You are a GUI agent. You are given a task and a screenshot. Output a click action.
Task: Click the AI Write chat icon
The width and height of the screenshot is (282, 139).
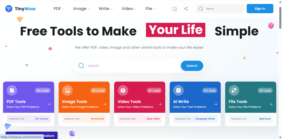point(178,90)
